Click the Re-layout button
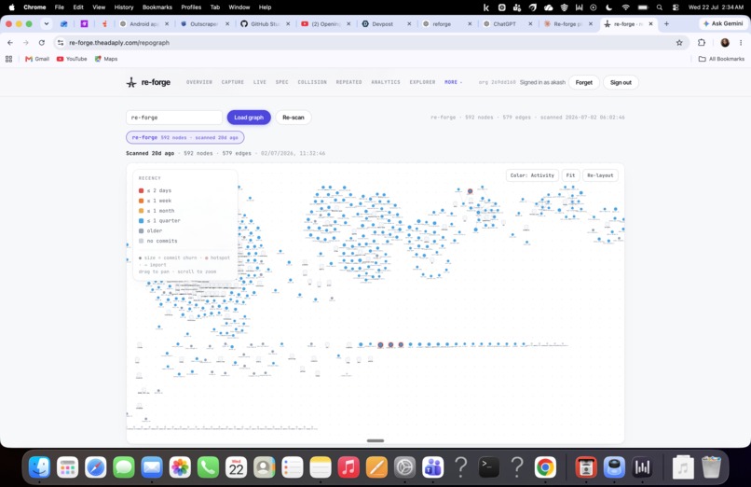 point(600,175)
